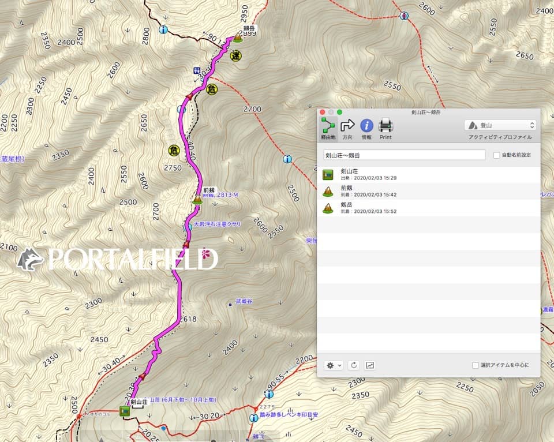The width and height of the screenshot is (554, 442).
Task: Select the 経由地 waypoints tool in toolbar
Action: click(327, 126)
